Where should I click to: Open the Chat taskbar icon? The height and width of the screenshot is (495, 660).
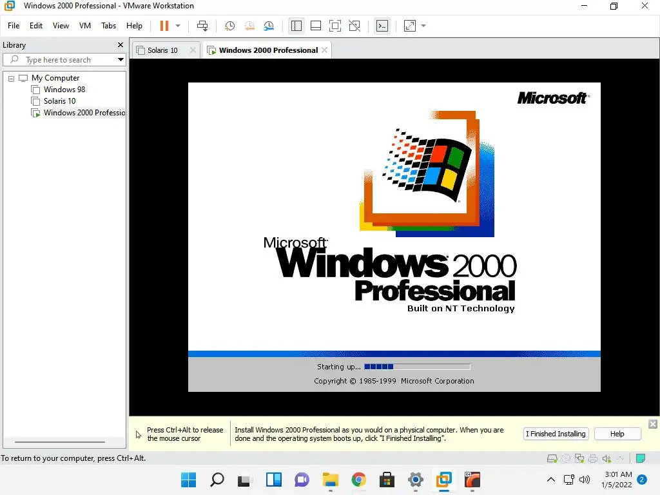[x=302, y=480]
